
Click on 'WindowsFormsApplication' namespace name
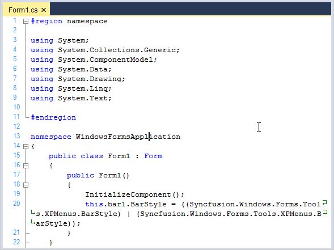(128, 137)
